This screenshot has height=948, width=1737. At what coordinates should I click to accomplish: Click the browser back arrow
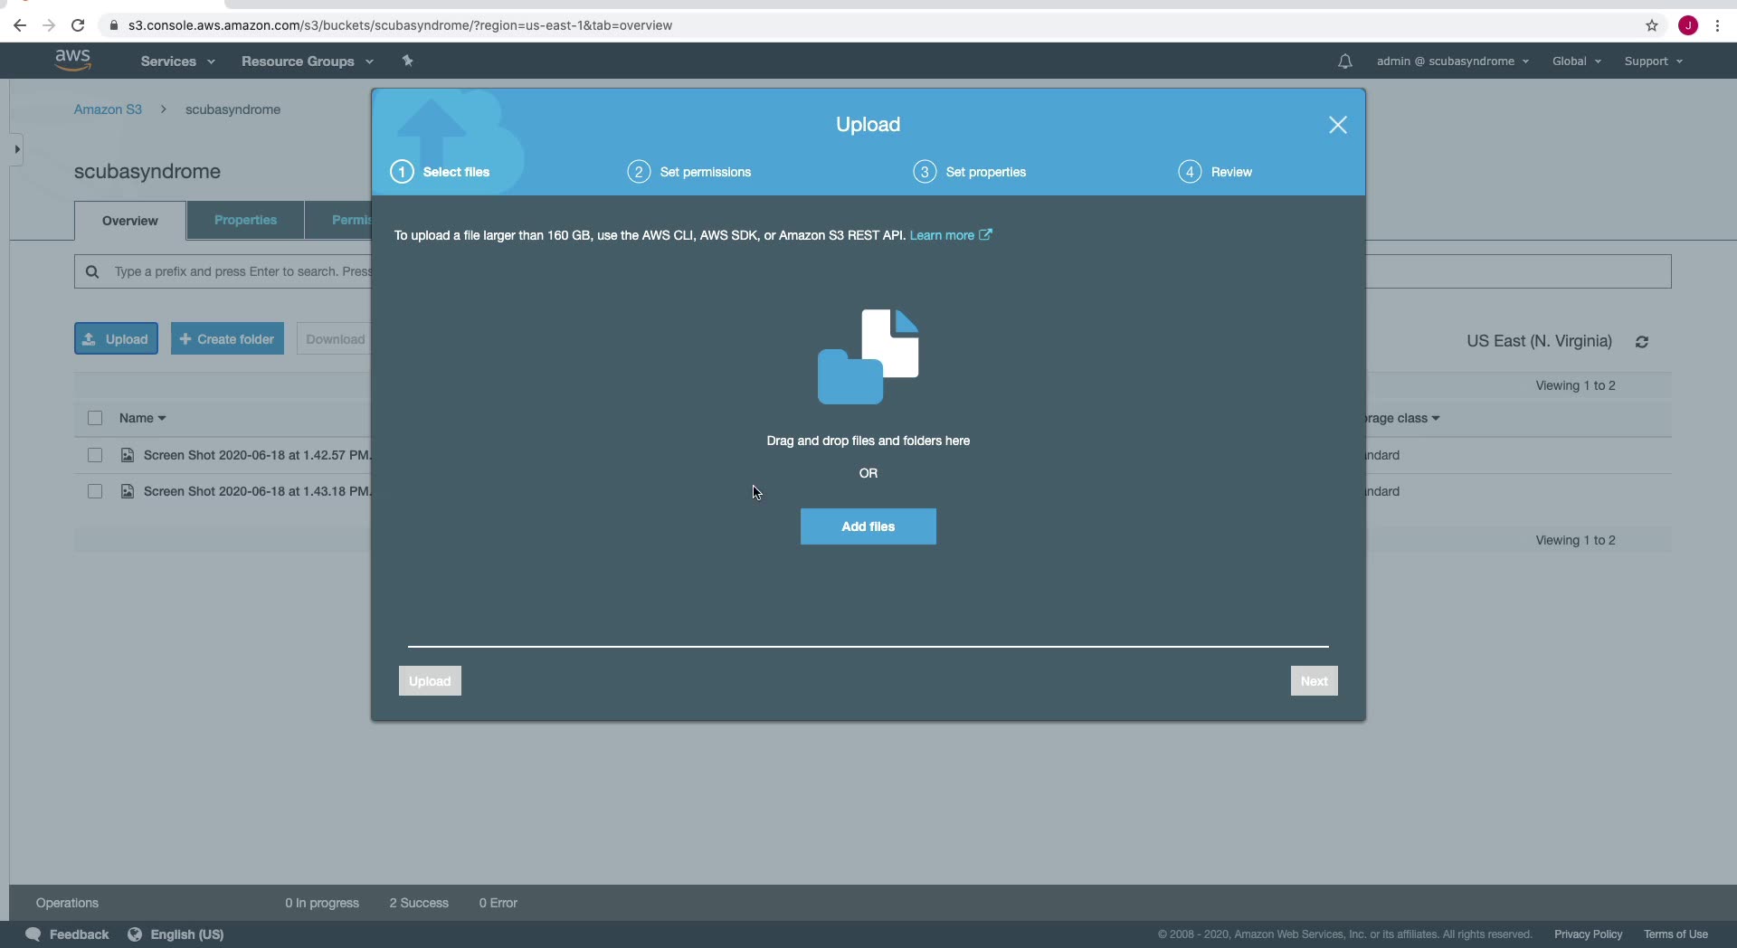point(20,25)
